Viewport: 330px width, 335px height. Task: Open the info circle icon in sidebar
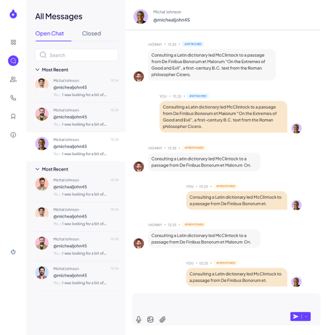(x=13, y=135)
